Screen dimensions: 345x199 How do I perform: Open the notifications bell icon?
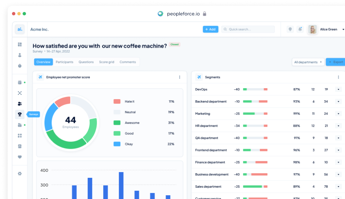tap(300, 29)
